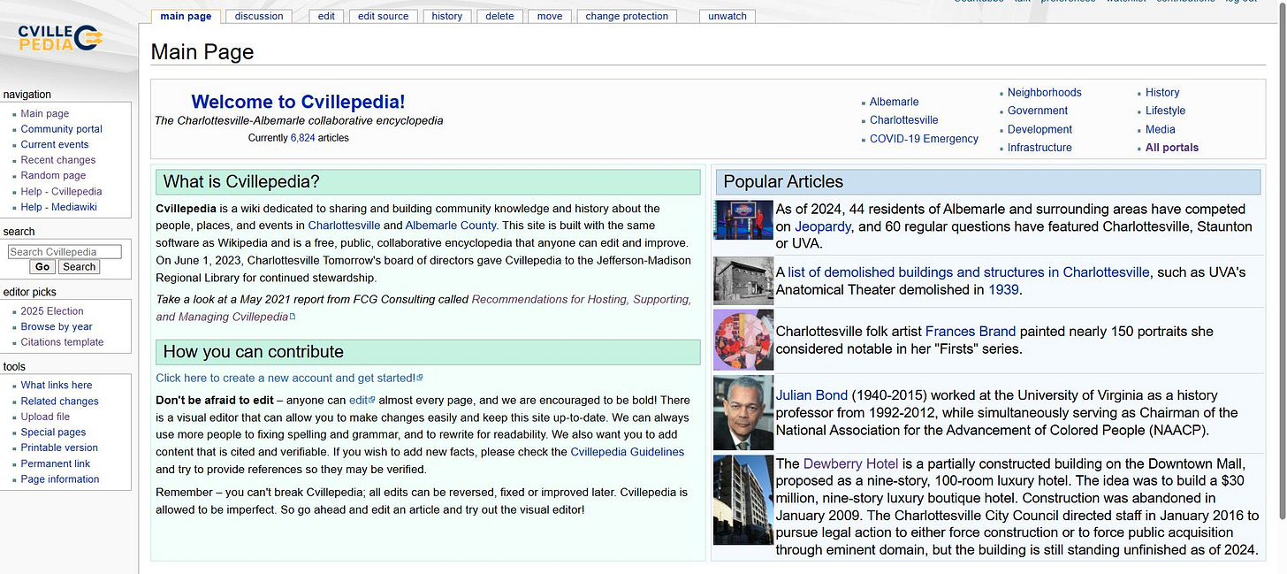Open the Charlottesville portal link
This screenshot has width=1287, height=574.
(x=904, y=120)
